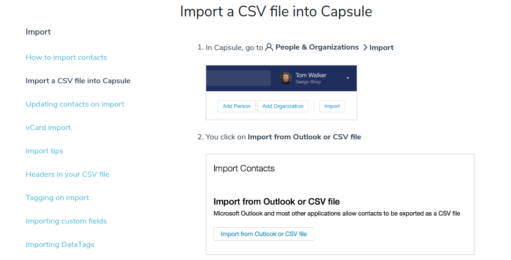Navigate to the Import tips page
511x260 pixels.
pos(44,151)
